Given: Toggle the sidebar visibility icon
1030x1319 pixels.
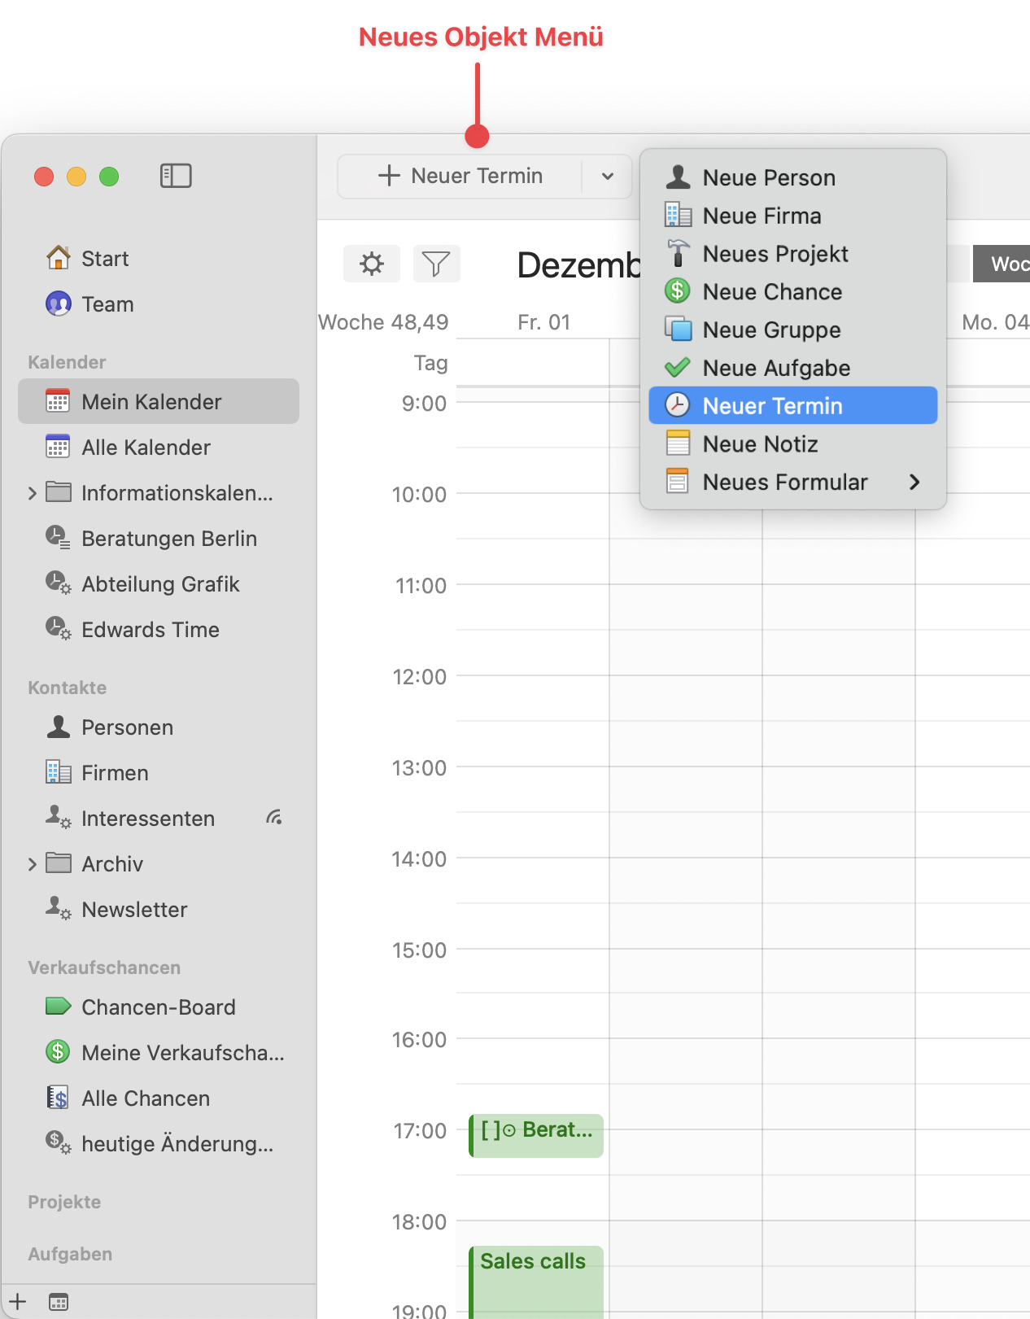Looking at the screenshot, I should pyautogui.click(x=176, y=176).
